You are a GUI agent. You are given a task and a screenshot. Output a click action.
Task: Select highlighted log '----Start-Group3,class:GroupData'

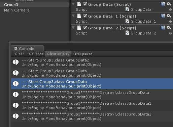tap(92, 84)
